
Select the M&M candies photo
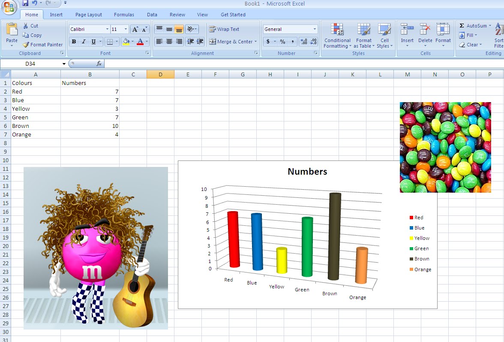[445, 147]
